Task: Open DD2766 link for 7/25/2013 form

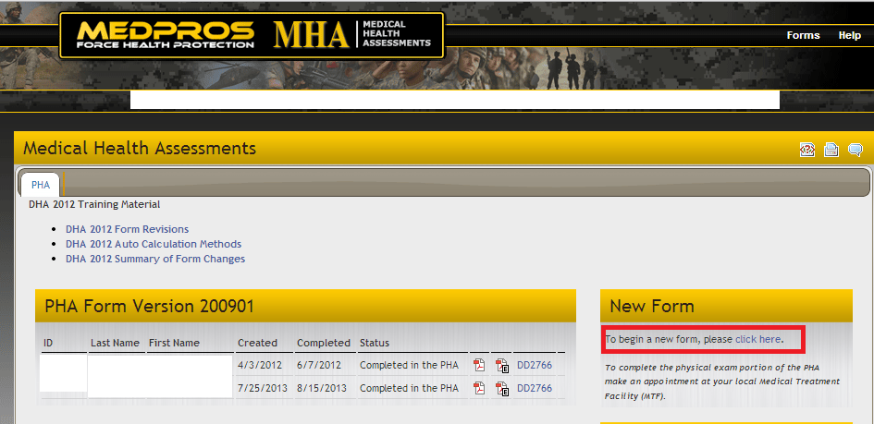Action: [x=535, y=388]
